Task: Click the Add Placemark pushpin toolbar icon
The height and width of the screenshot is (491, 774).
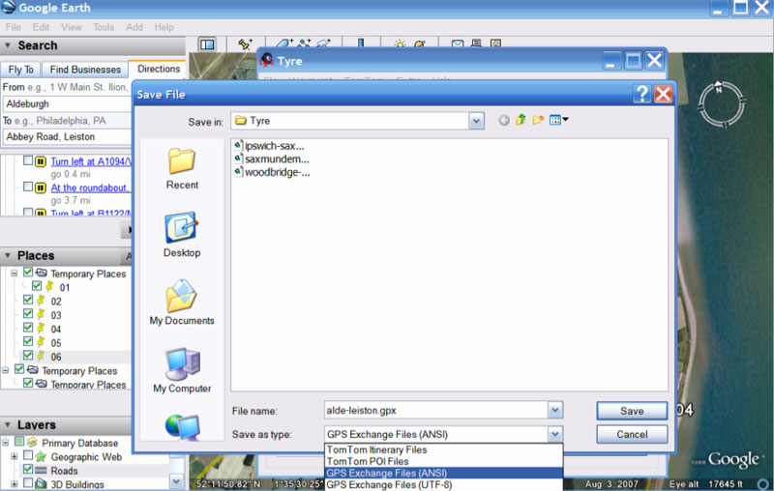Action: pos(245,44)
